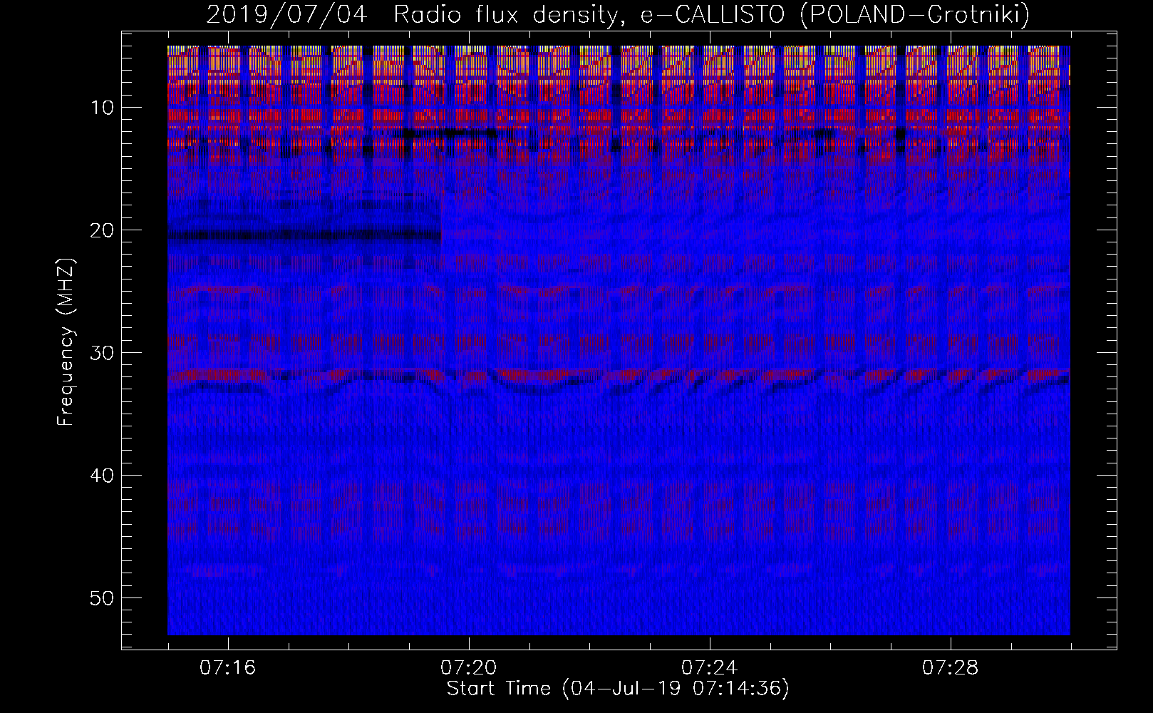Click the 20 MHz frequency tick label
Screen dimensions: 1153x713
[103, 230]
